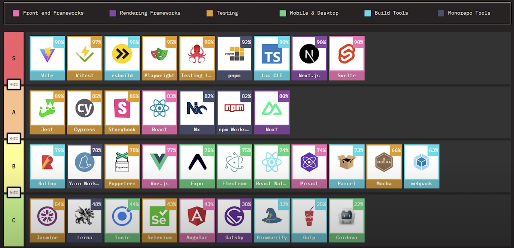Select the Cordova robot icon
This screenshot has height=248, width=514.
346,216
